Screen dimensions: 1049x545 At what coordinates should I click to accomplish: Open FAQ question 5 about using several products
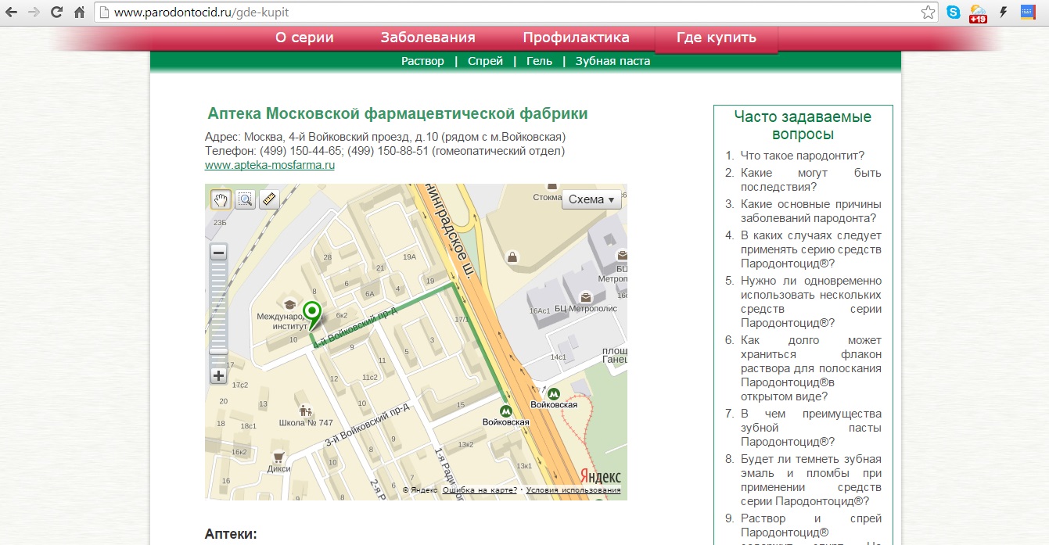(811, 302)
